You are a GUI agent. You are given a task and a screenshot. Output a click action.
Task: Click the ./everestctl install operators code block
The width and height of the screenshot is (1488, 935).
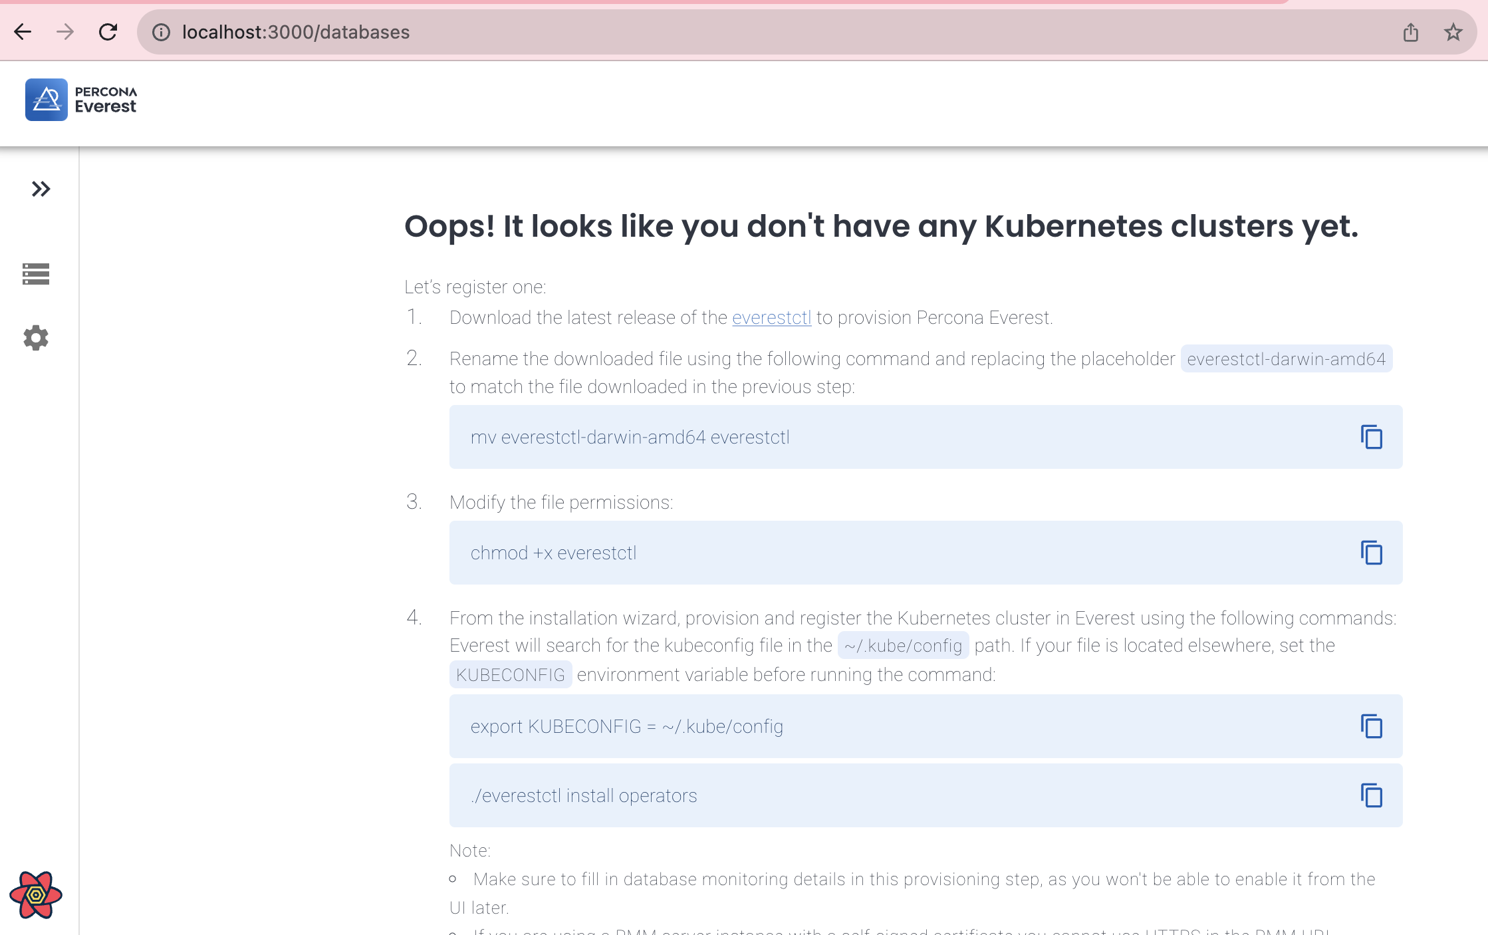pos(926,795)
